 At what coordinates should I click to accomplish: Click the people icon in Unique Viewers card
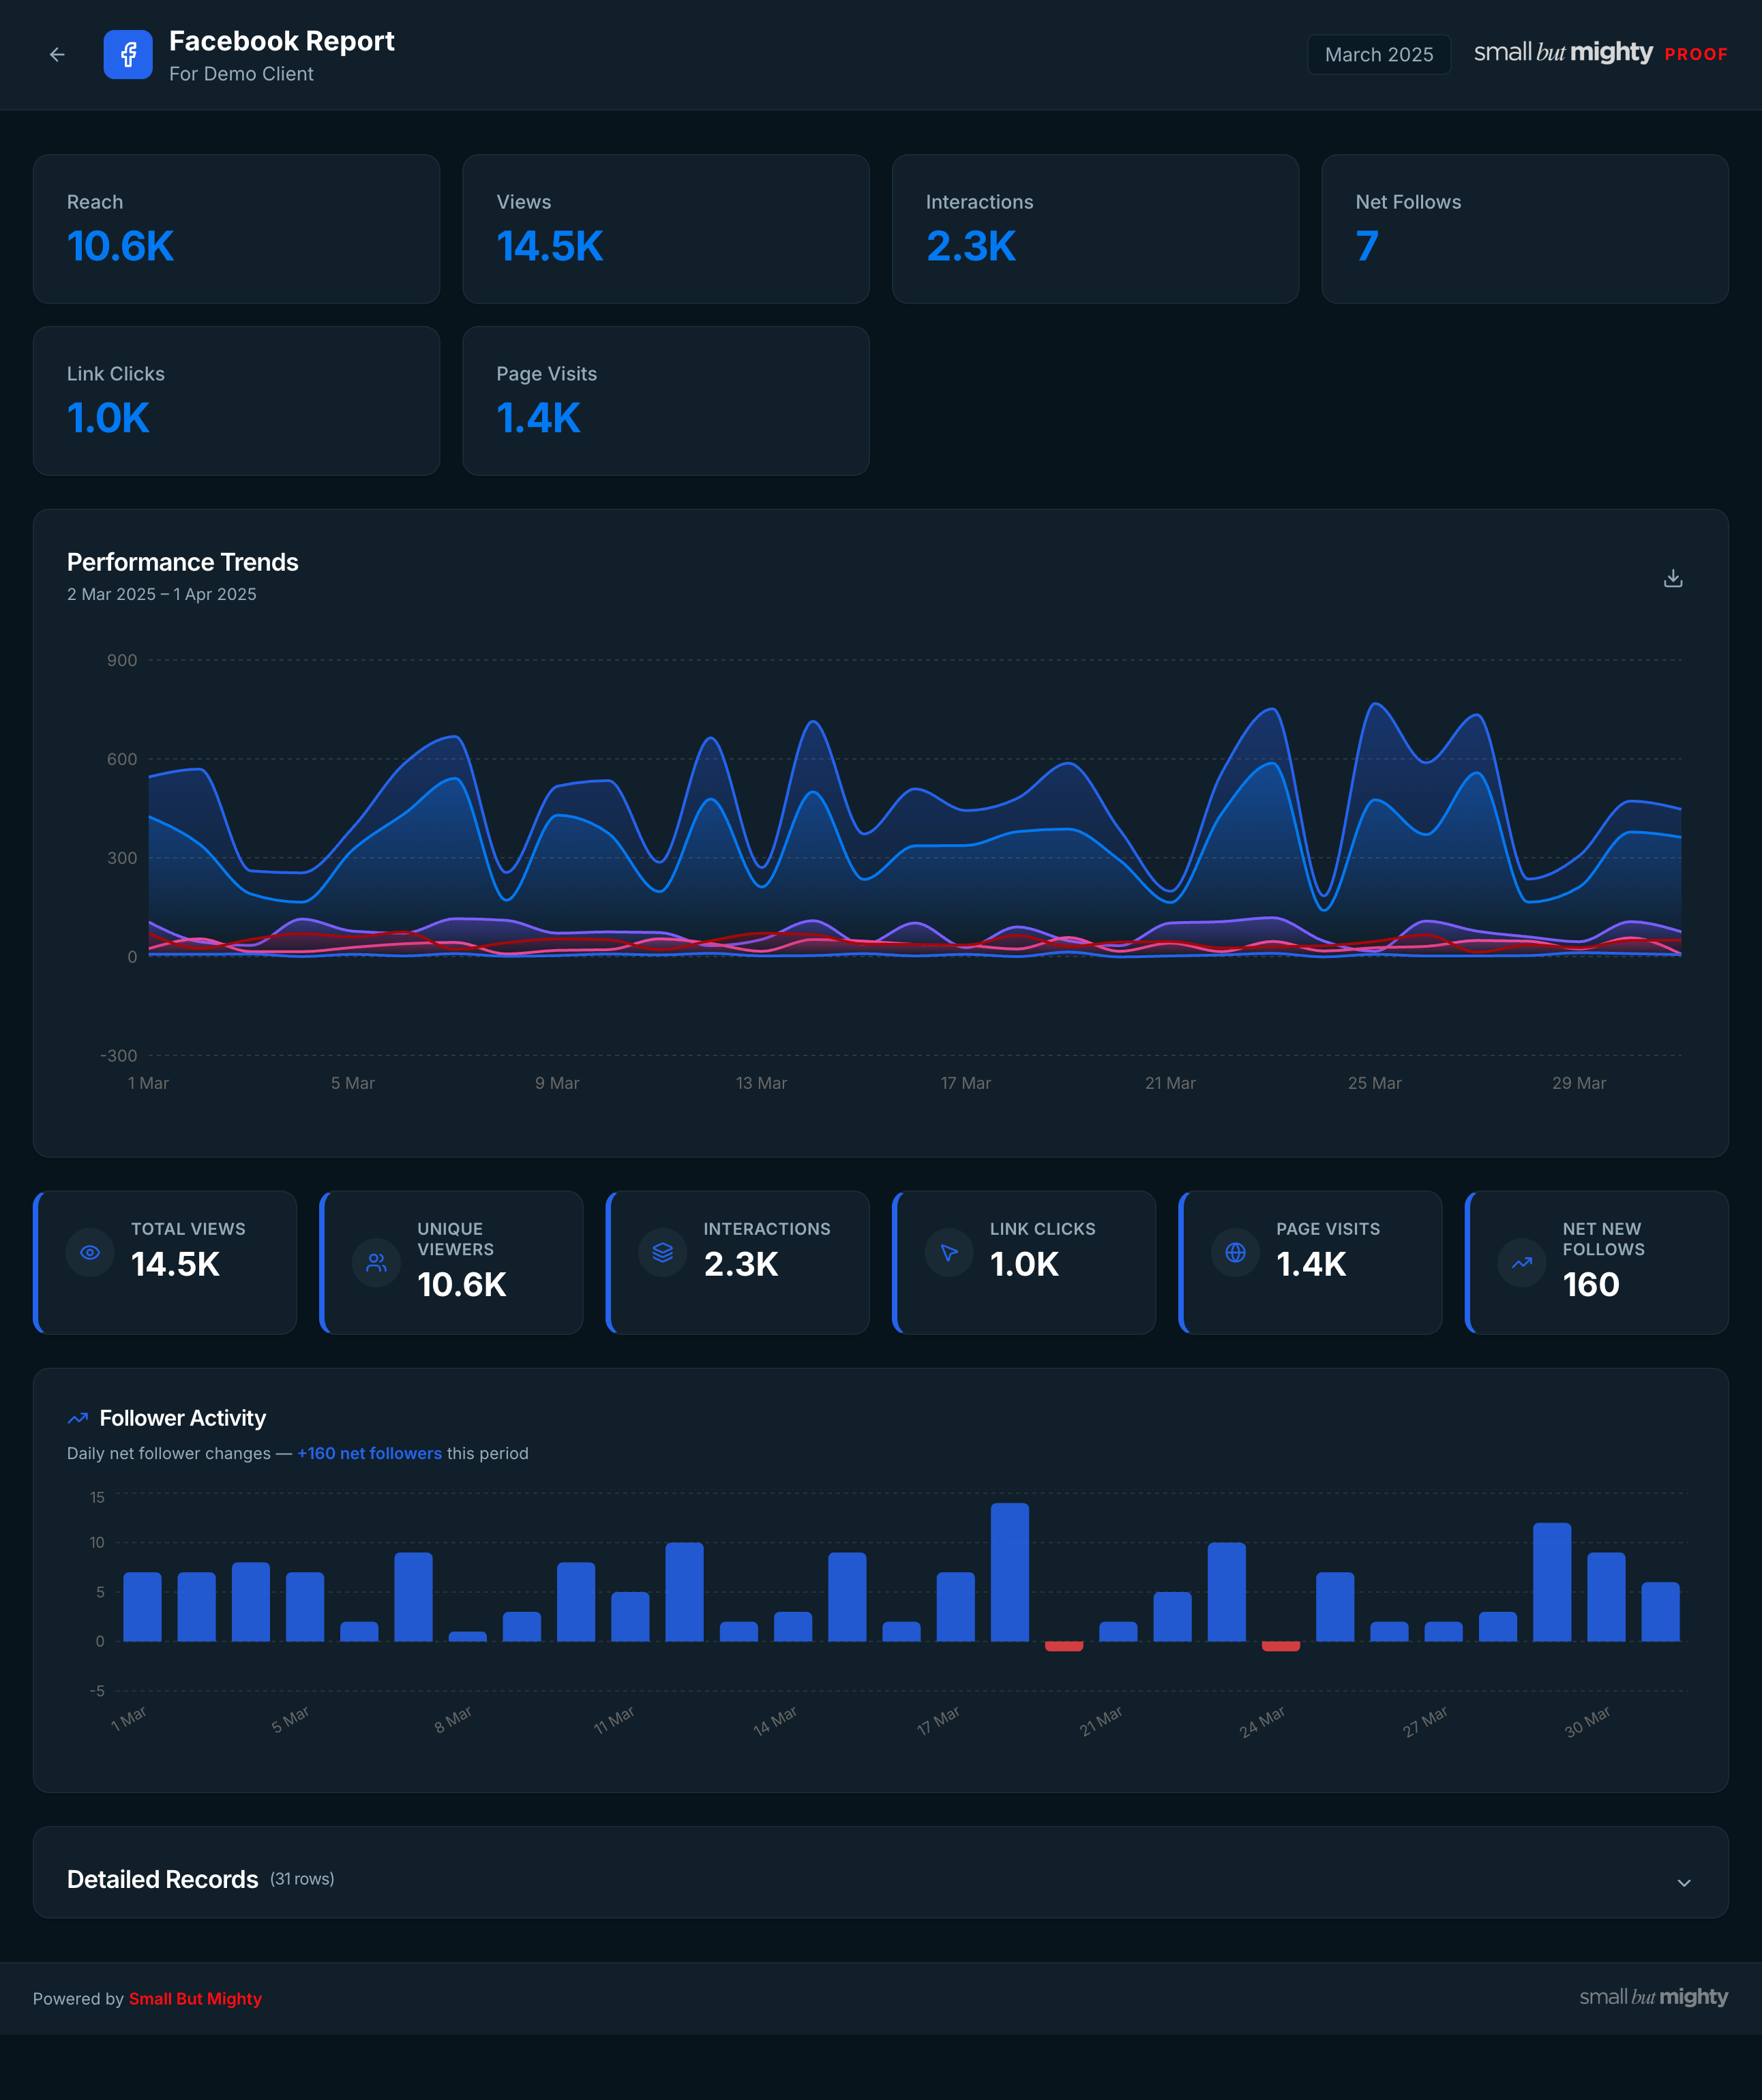coord(376,1263)
